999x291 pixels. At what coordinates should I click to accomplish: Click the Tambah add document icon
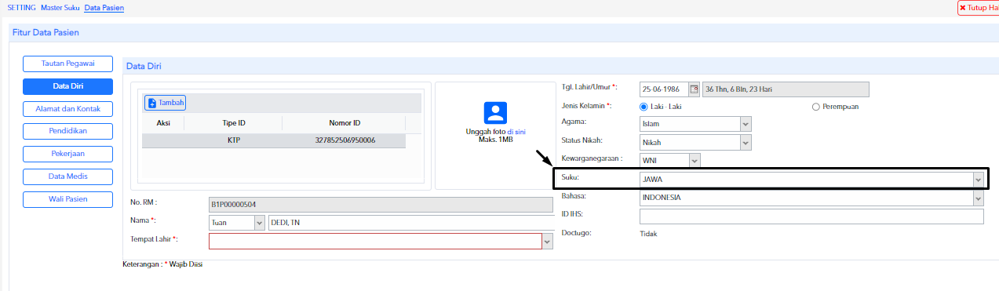(x=152, y=103)
